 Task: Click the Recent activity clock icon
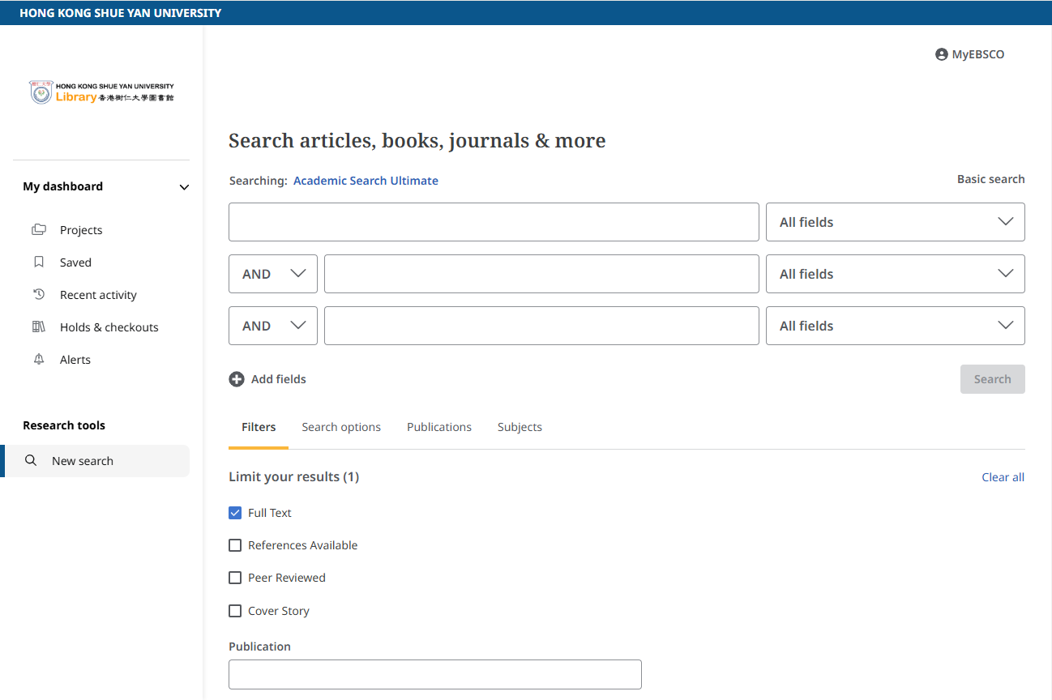point(39,295)
